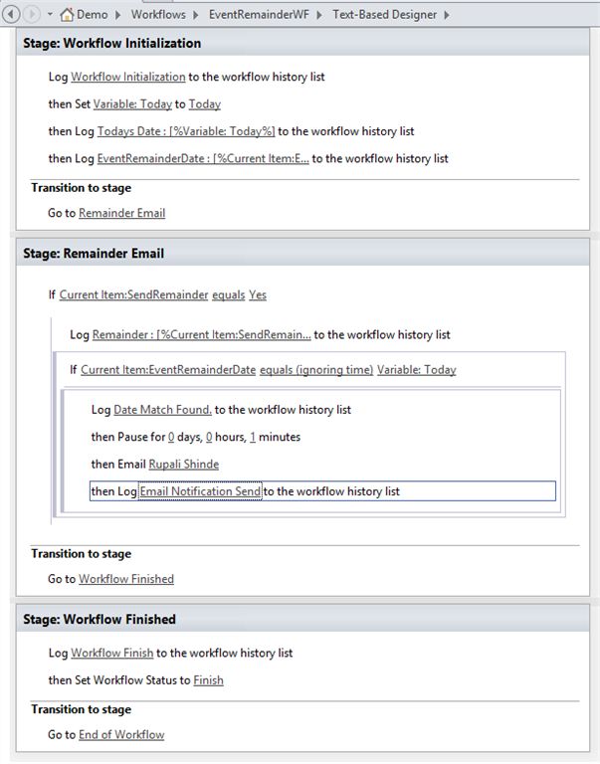Select the Text-Based Designer breadcrumb item
600x764 pixels.
379,15
